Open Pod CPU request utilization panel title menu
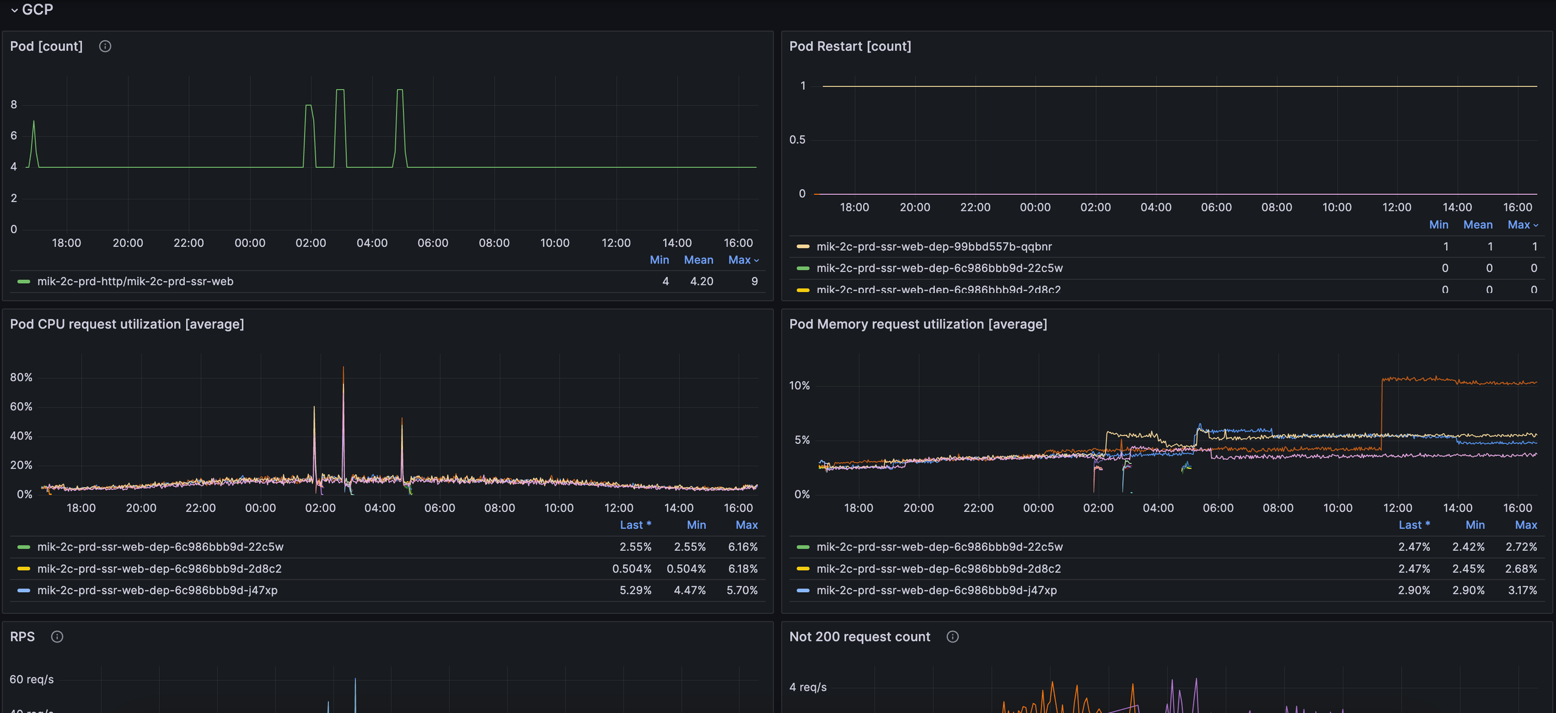The width and height of the screenshot is (1556, 713). pyautogui.click(x=127, y=324)
